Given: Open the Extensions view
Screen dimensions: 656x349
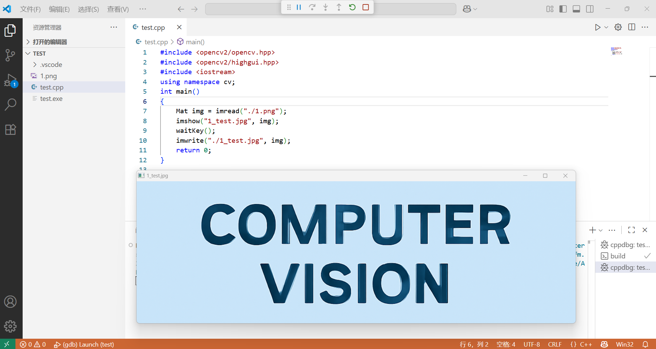Looking at the screenshot, I should pyautogui.click(x=11, y=130).
